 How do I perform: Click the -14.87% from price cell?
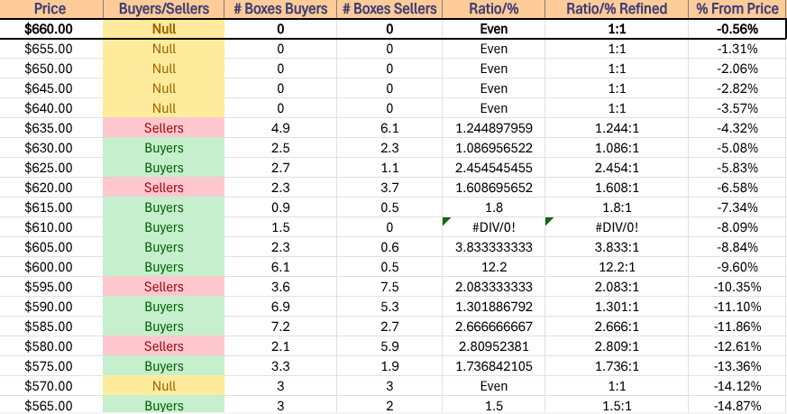[x=737, y=406]
